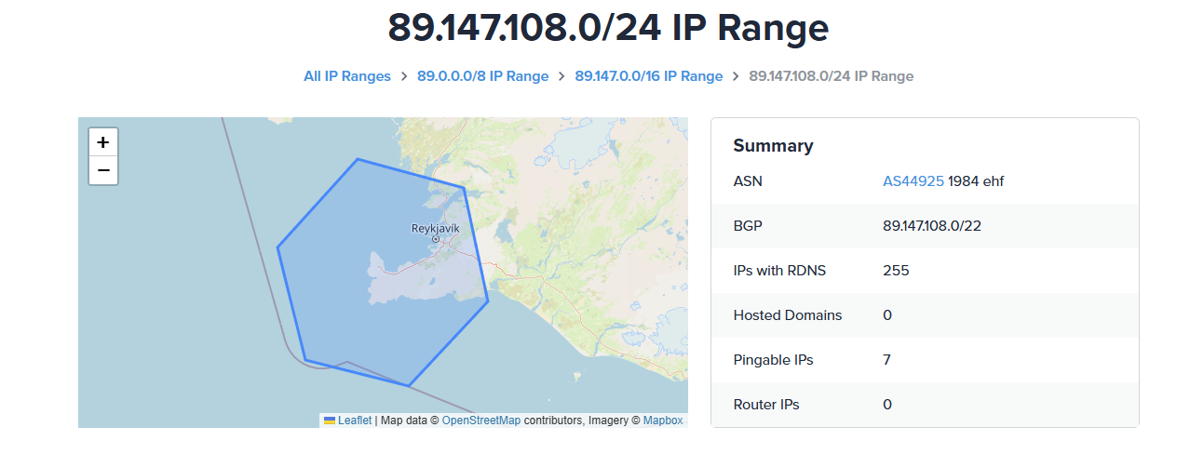Zoom out on the map

coord(103,170)
